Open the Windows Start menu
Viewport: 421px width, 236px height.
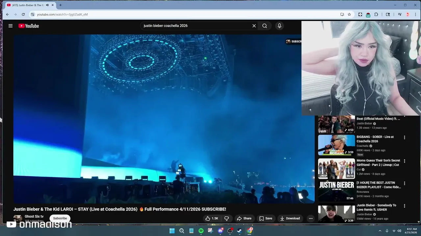click(172, 231)
